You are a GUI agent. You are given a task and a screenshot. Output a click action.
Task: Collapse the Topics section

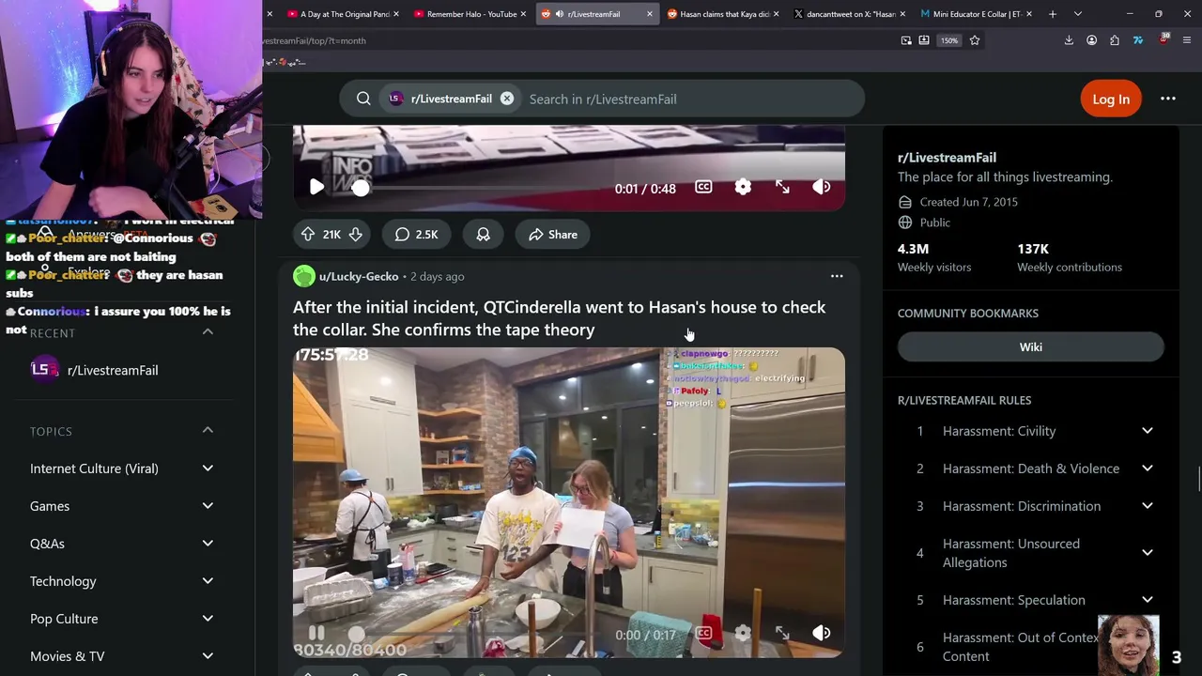208,431
